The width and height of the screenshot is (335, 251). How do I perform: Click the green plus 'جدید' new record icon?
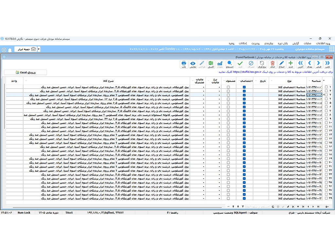coord(291,64)
